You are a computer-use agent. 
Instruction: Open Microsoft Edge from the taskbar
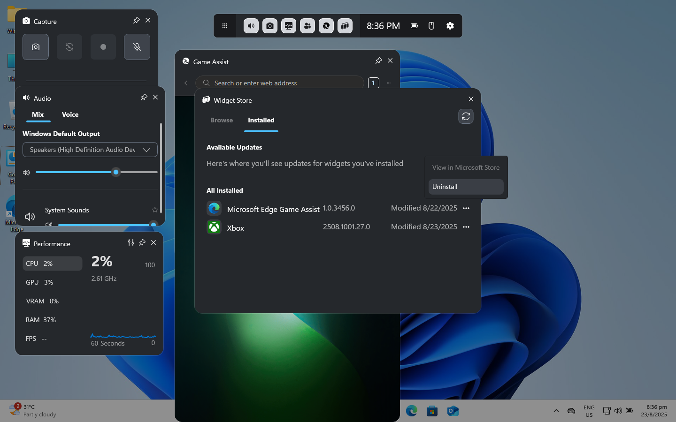tap(412, 411)
